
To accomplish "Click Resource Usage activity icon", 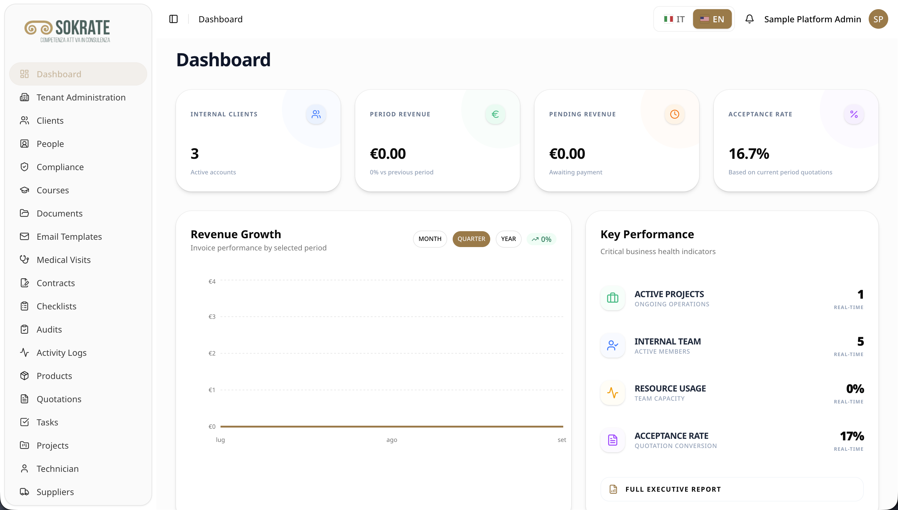I will coord(612,393).
